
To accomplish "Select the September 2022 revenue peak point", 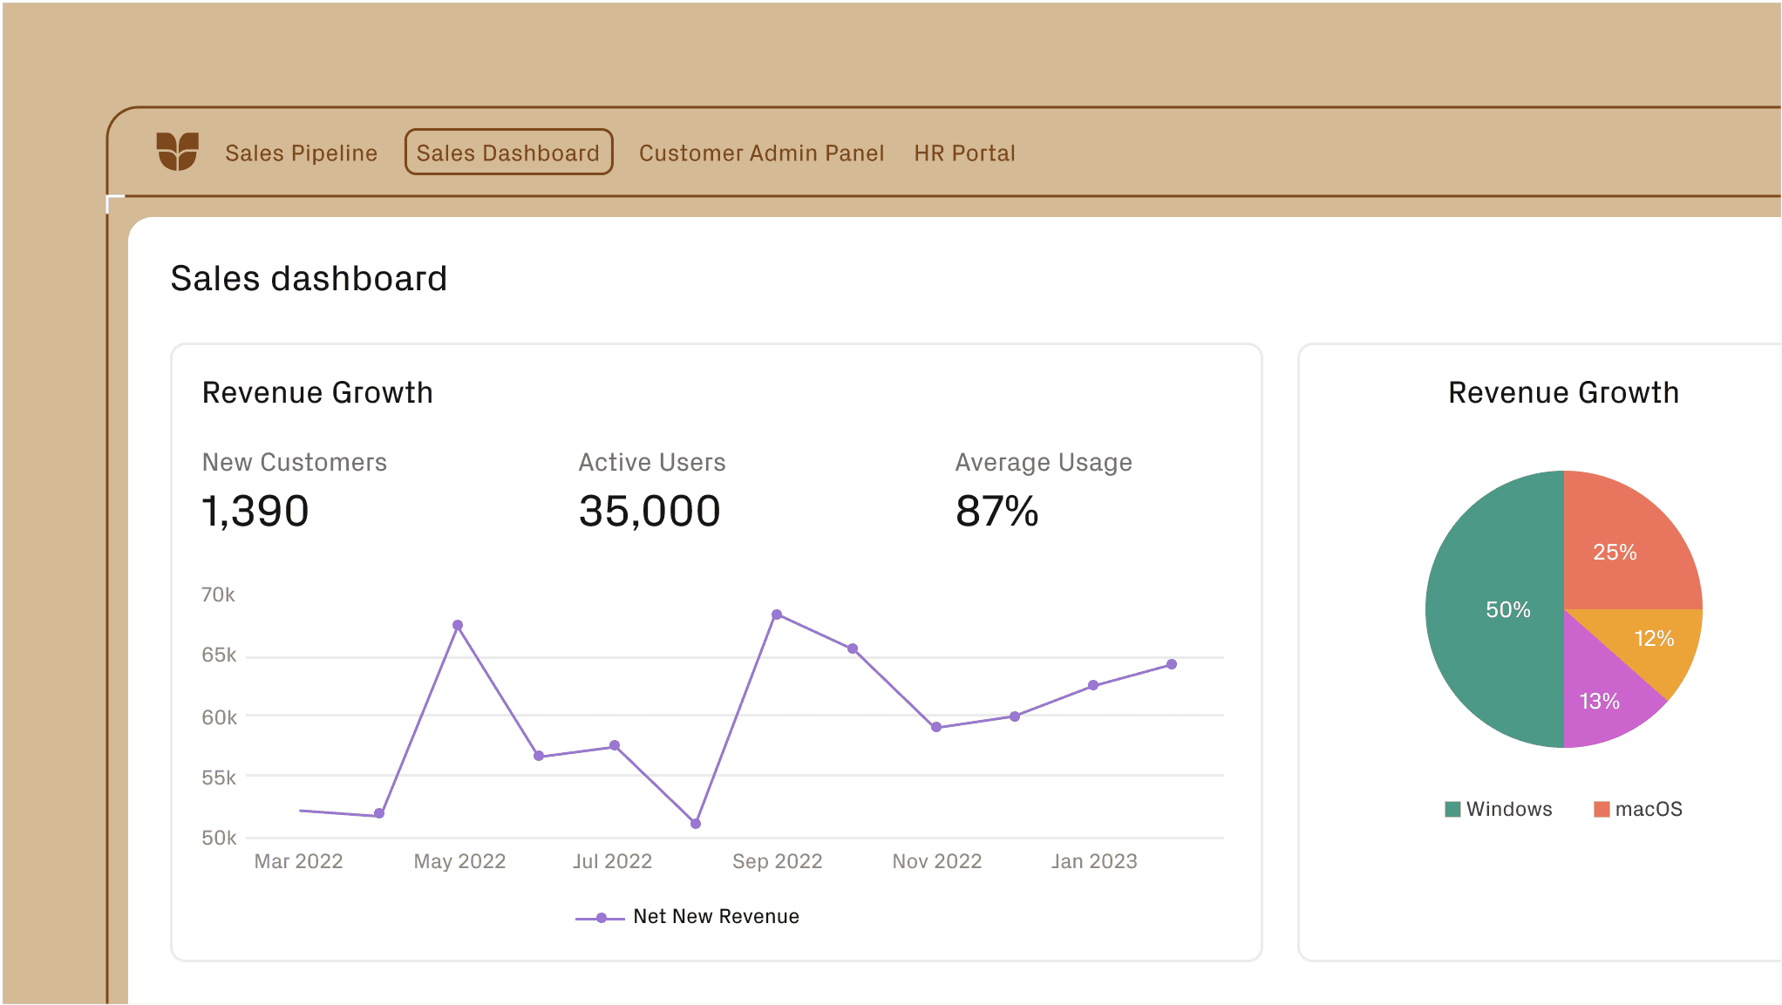I will click(x=776, y=615).
